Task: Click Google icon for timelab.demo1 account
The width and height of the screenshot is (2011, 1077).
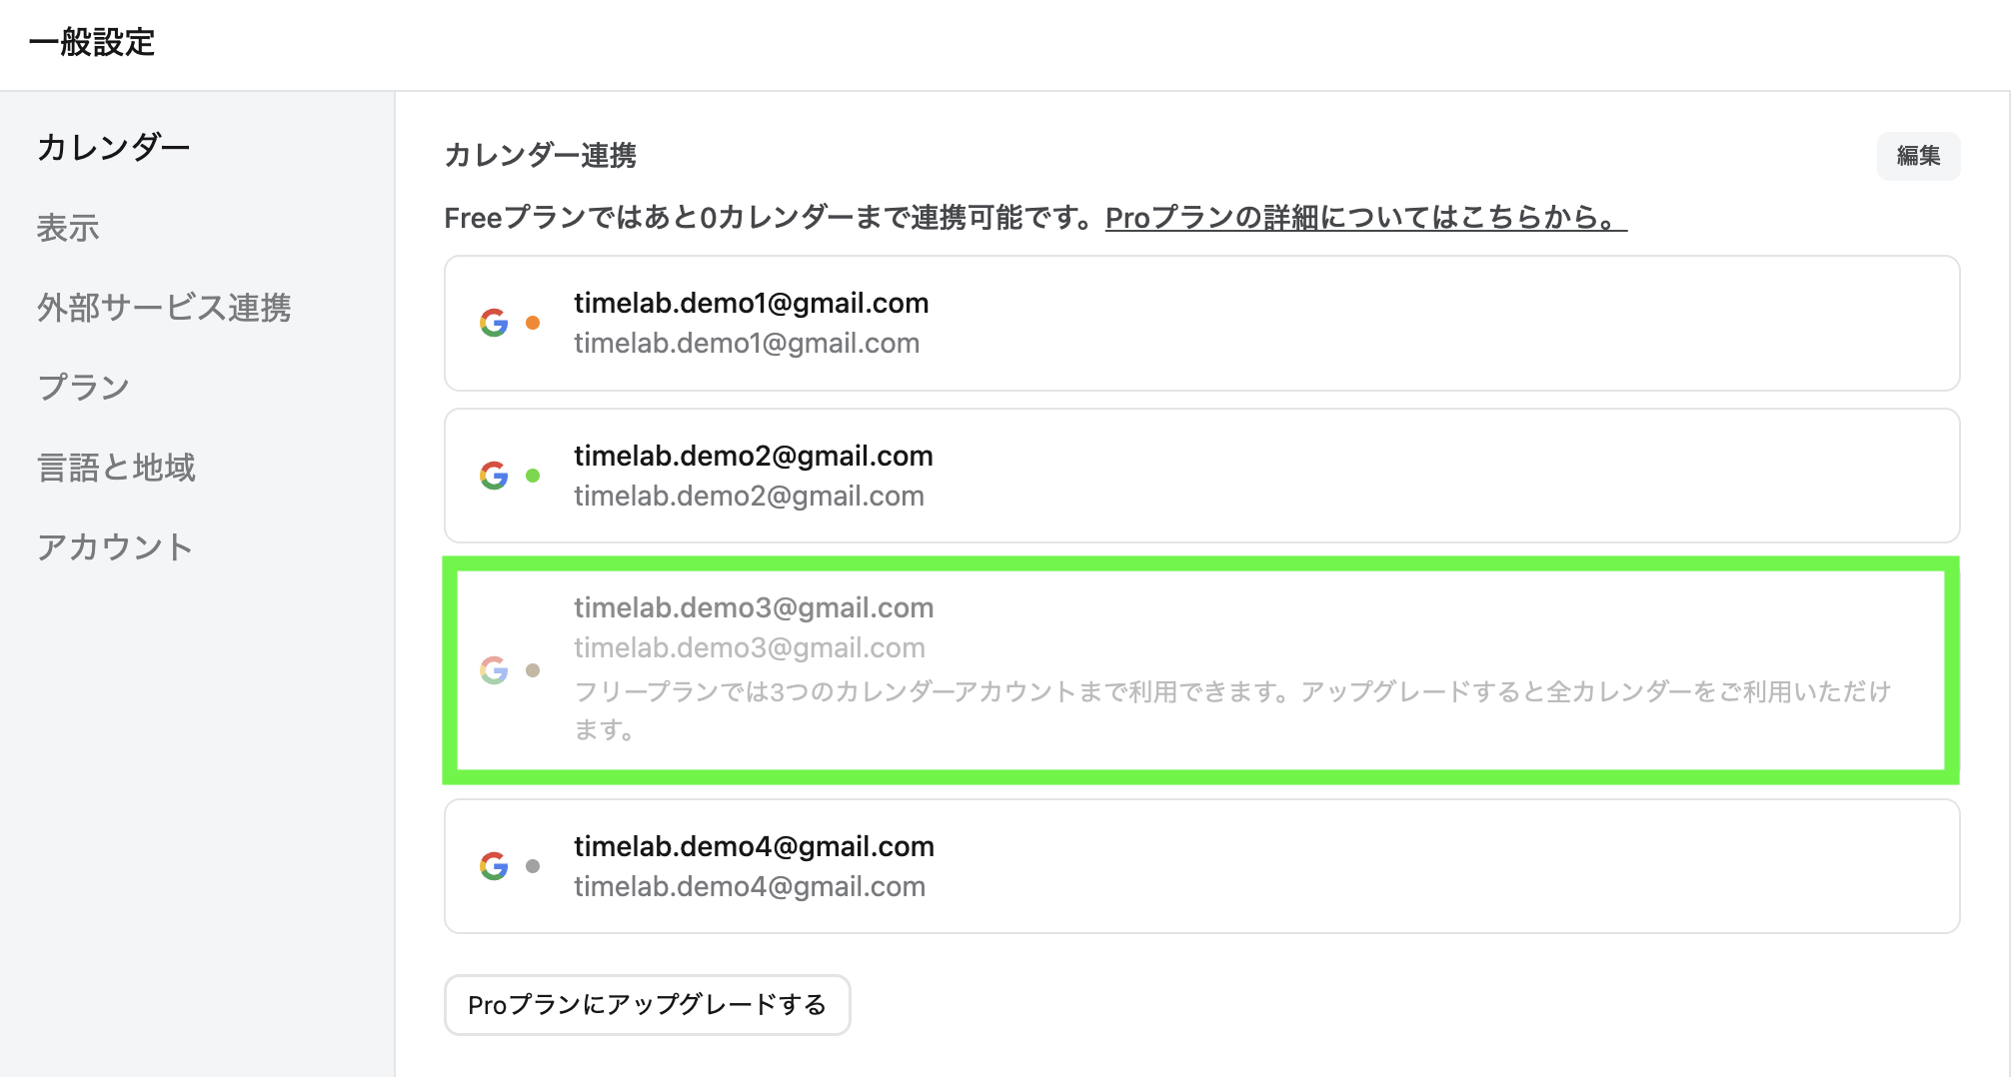Action: click(494, 323)
